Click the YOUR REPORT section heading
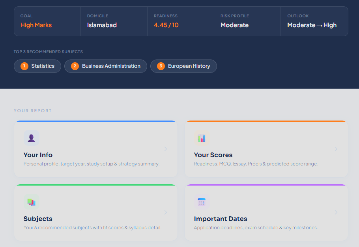This screenshot has height=247, width=359. [32, 111]
